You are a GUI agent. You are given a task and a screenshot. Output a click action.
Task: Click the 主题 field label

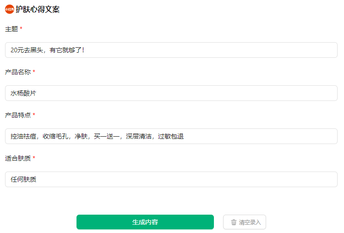pyautogui.click(x=11, y=29)
